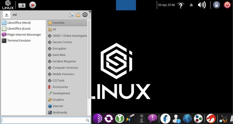Start screen recording with red record button
The width and height of the screenshot is (233, 124).
point(33,5)
